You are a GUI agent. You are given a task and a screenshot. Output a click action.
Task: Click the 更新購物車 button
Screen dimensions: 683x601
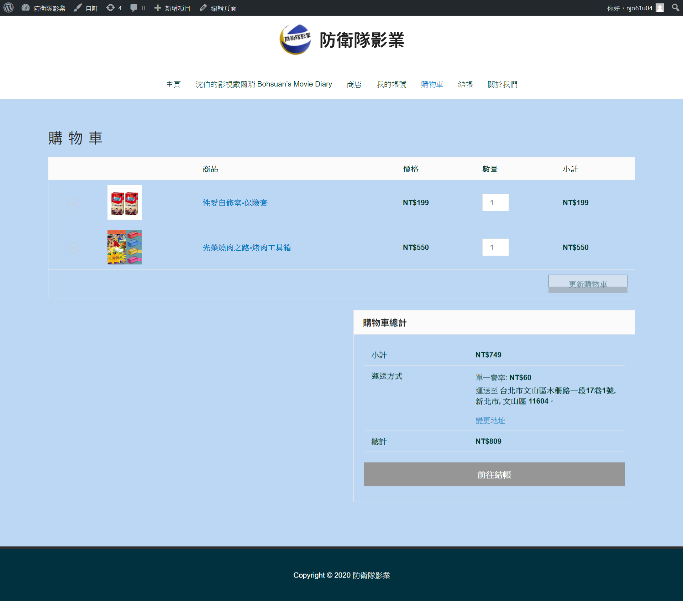click(588, 284)
